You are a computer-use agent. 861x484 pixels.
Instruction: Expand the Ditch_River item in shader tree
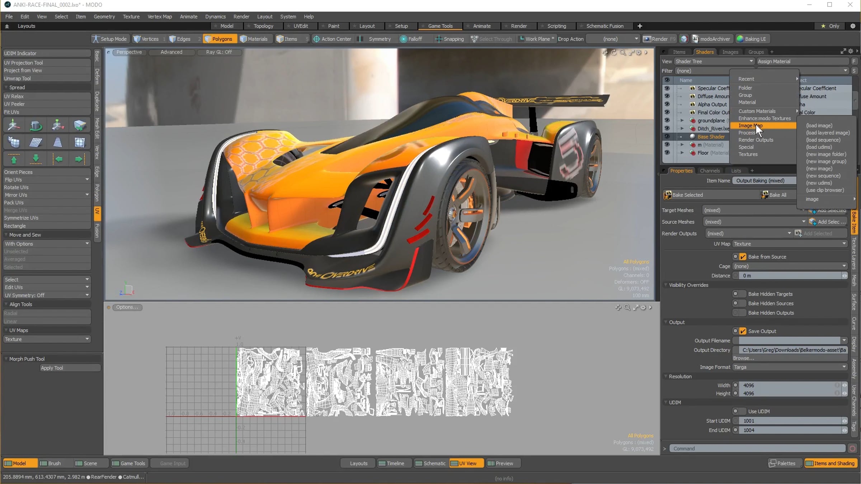point(682,129)
